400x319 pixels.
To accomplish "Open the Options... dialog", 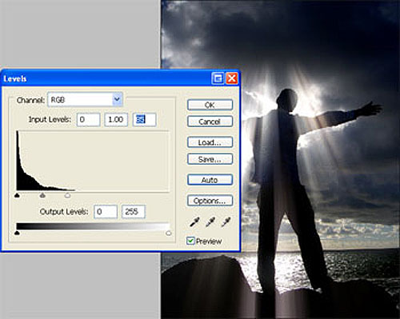I will point(210,201).
